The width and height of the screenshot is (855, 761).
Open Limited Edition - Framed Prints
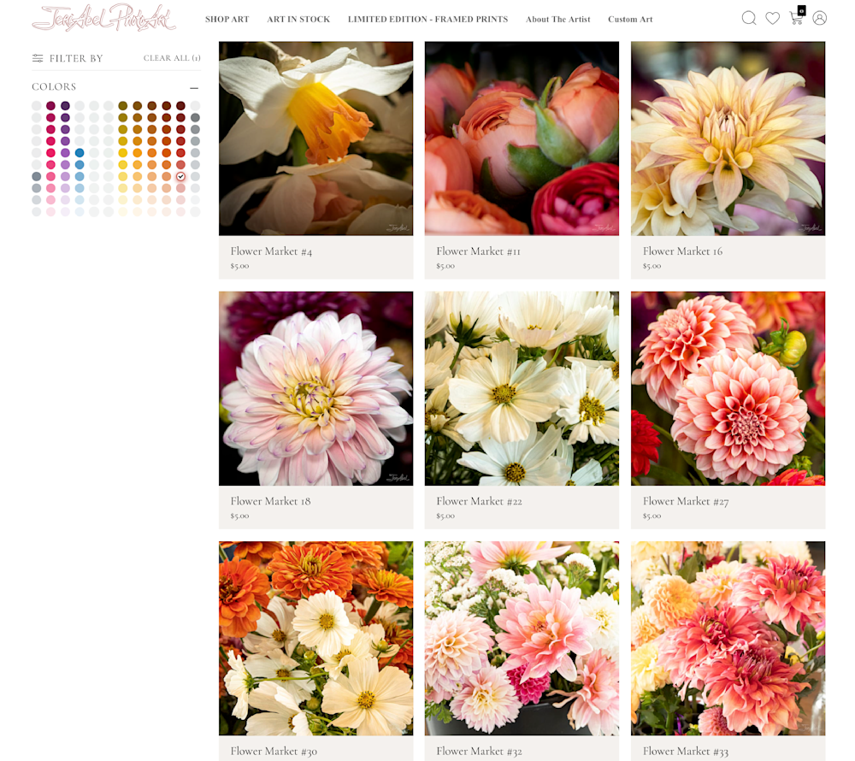tap(427, 19)
